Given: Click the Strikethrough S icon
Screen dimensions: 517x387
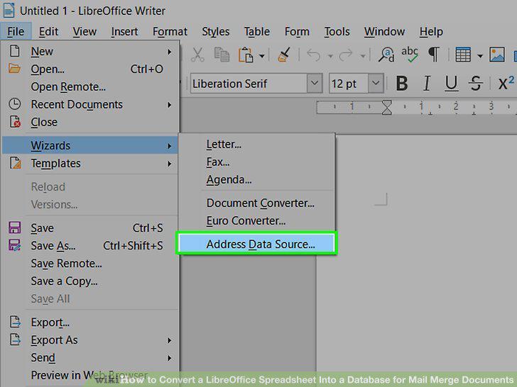Looking at the screenshot, I should [476, 83].
